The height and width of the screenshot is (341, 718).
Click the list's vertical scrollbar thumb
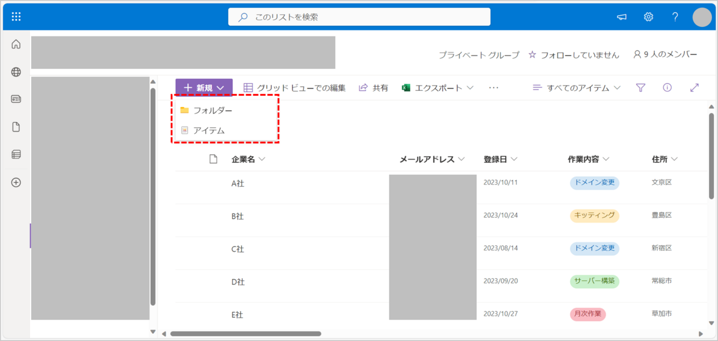711,156
